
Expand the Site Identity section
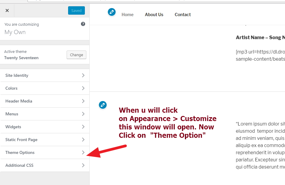tap(45, 75)
